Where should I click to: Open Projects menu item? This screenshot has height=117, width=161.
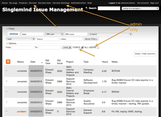(x=23, y=3)
